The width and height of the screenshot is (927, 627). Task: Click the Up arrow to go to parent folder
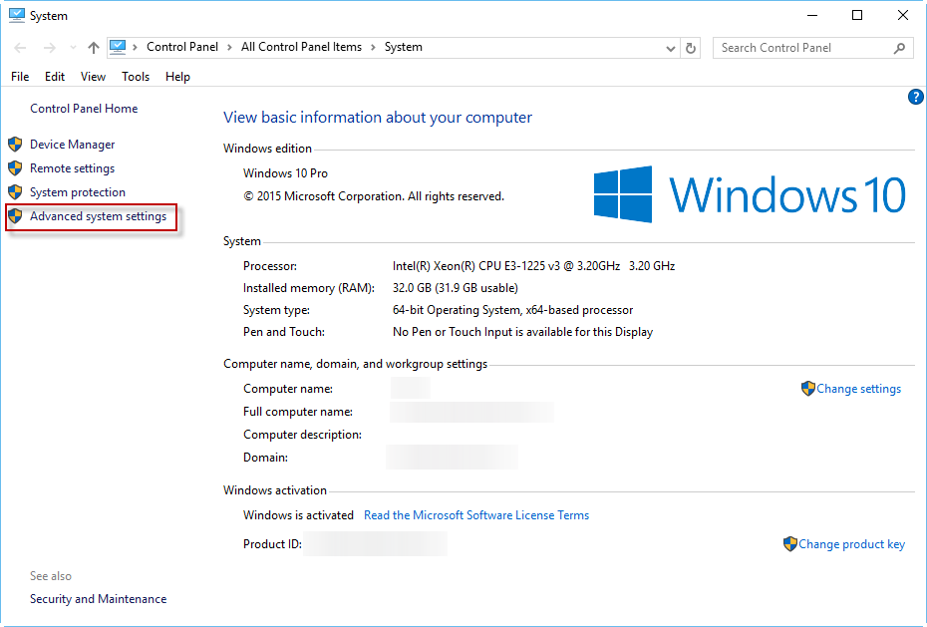click(93, 47)
